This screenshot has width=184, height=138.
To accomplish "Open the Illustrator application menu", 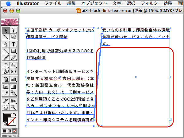I will click(28, 3).
